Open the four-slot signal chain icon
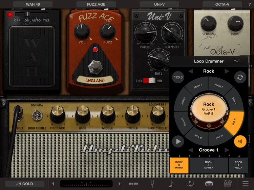Image resolution: width=254 pixels, height=190 pixels. tap(134, 184)
